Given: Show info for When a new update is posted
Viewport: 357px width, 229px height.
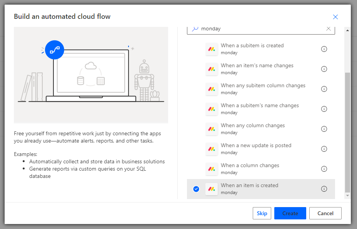Looking at the screenshot, I should pyautogui.click(x=324, y=149).
